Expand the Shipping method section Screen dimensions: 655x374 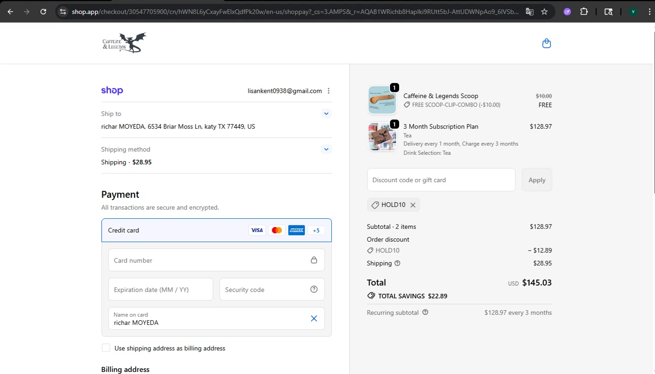click(x=326, y=149)
